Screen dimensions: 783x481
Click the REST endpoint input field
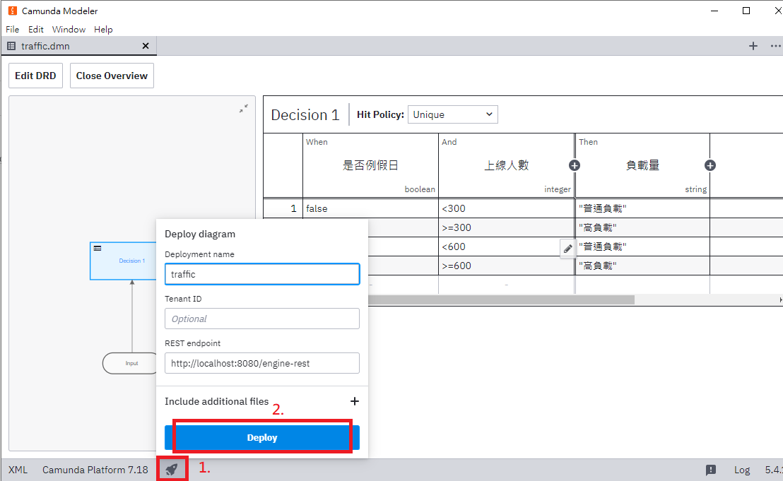pos(262,363)
